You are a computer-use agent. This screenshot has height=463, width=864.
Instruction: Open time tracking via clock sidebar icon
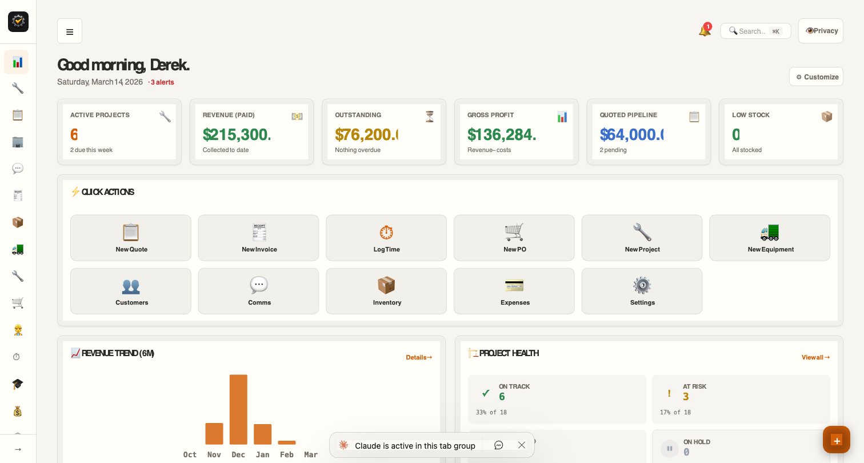[x=17, y=357]
